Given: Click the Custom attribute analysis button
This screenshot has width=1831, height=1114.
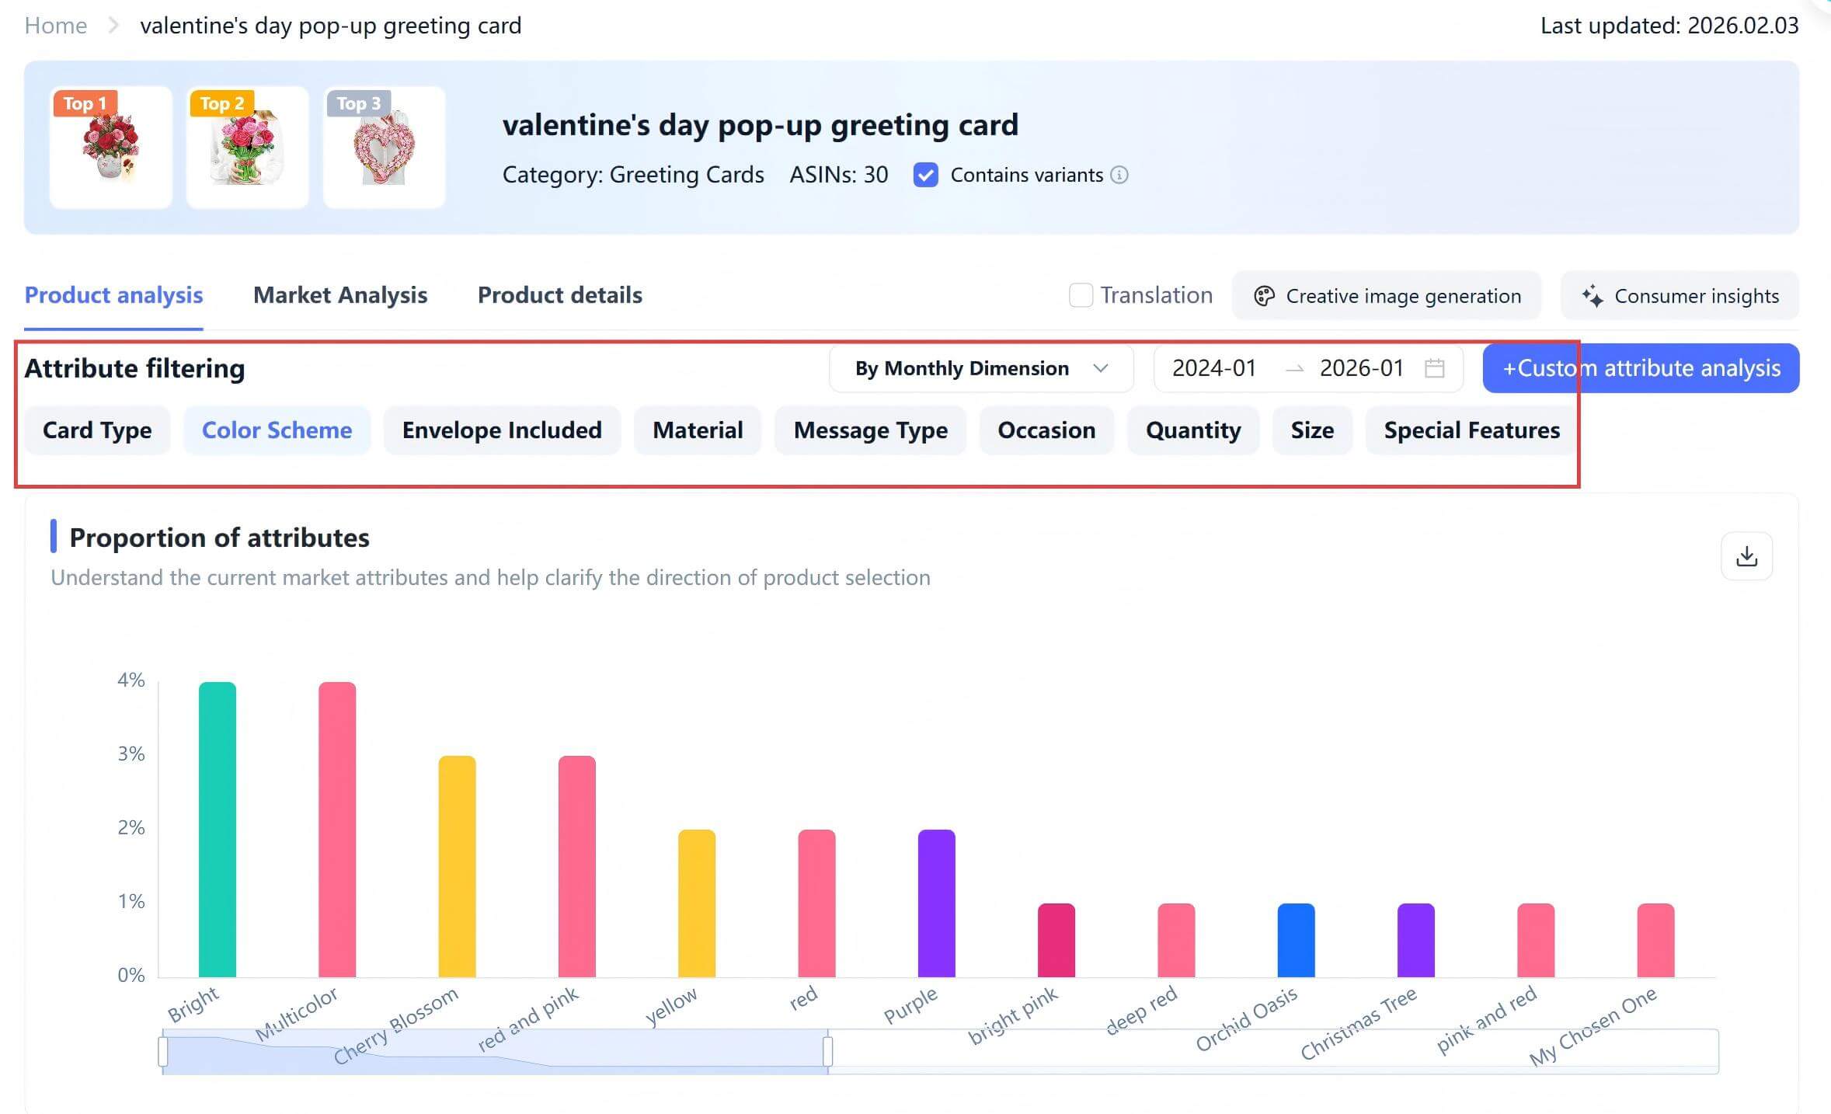Looking at the screenshot, I should pos(1641,368).
